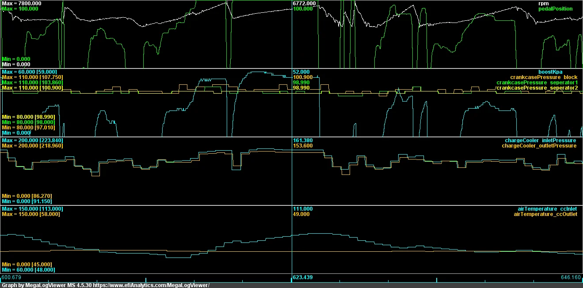583x288 pixels.
Task: Click the cursor time 623.439
Action: pyautogui.click(x=303, y=278)
